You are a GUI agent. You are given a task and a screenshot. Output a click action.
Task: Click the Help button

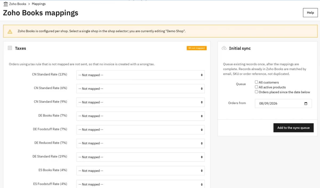point(310,13)
